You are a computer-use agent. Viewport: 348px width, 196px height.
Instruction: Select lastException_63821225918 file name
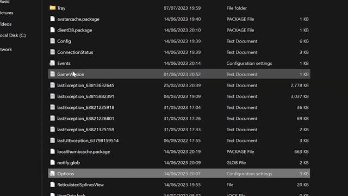(86, 108)
